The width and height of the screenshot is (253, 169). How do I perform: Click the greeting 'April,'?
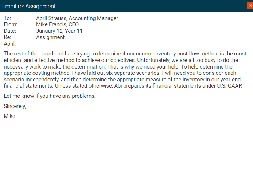pyautogui.click(x=10, y=44)
